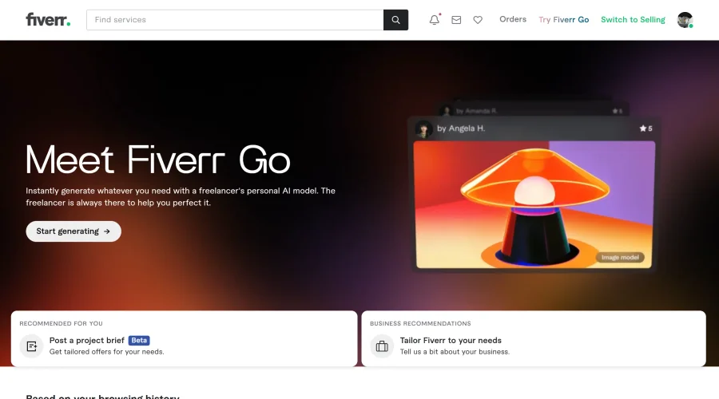Open Try Fiverr Go link
This screenshot has width=719, height=399.
563,20
